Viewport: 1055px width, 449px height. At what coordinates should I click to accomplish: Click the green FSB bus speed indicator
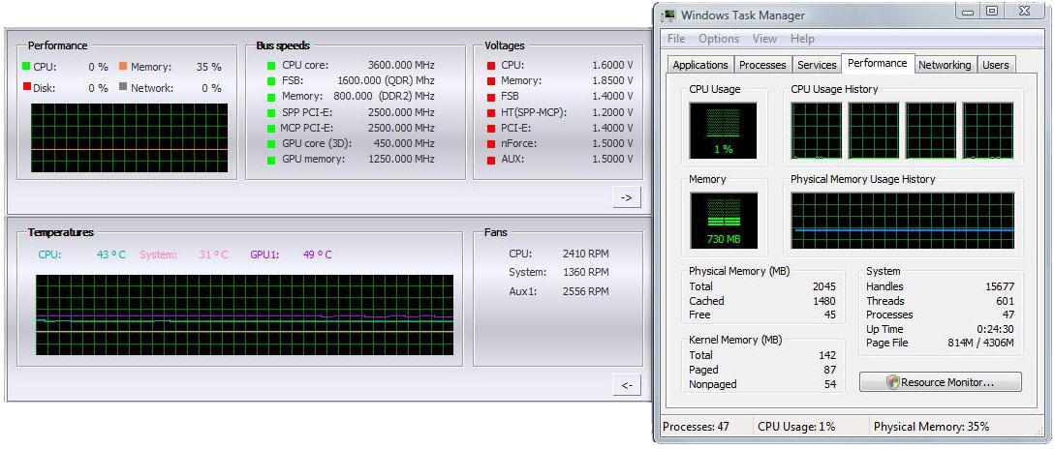270,81
